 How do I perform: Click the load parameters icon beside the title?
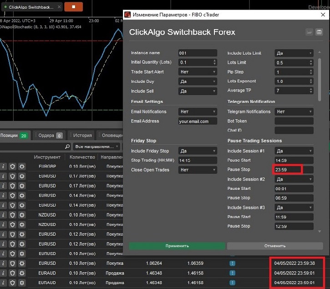click(x=309, y=32)
